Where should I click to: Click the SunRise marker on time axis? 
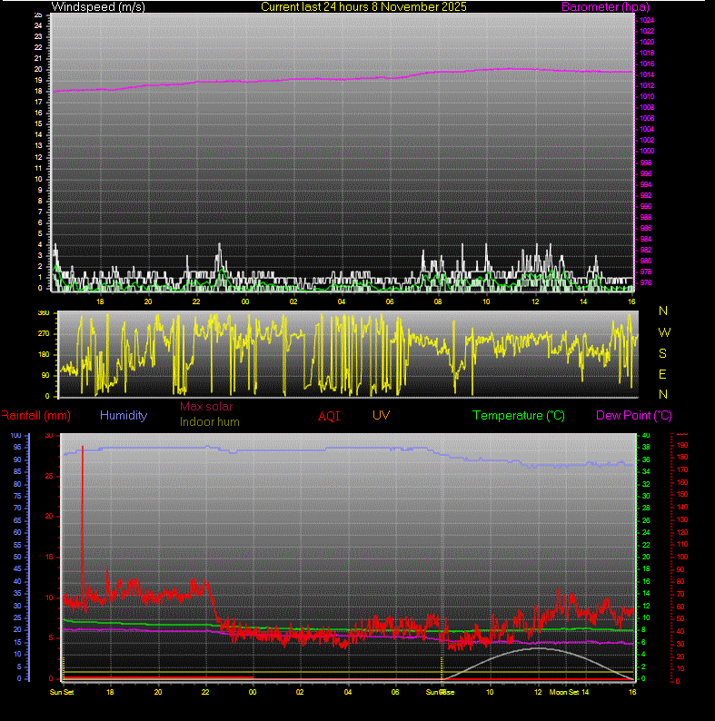click(442, 692)
